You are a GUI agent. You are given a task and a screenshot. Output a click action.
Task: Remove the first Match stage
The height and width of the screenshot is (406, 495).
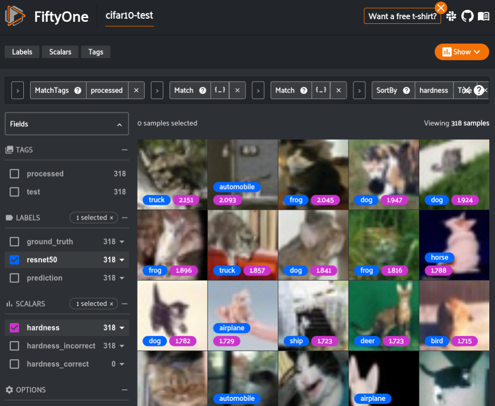point(238,90)
